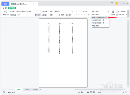This screenshot has width=130, height=95.
Task: Choose 将所有行打印在一页 option
Action: pyautogui.click(x=100, y=23)
